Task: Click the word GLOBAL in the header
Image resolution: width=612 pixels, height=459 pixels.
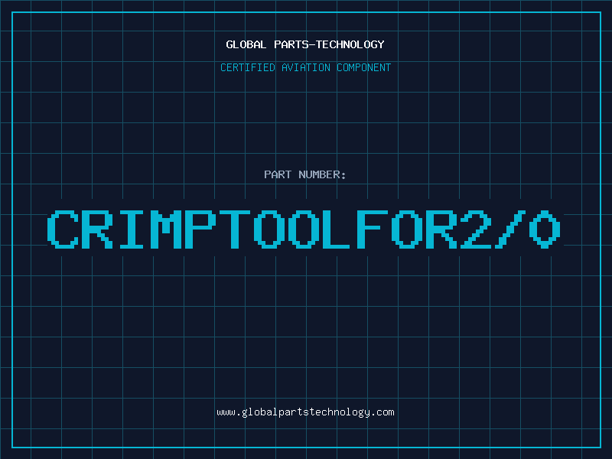Action: (246, 44)
